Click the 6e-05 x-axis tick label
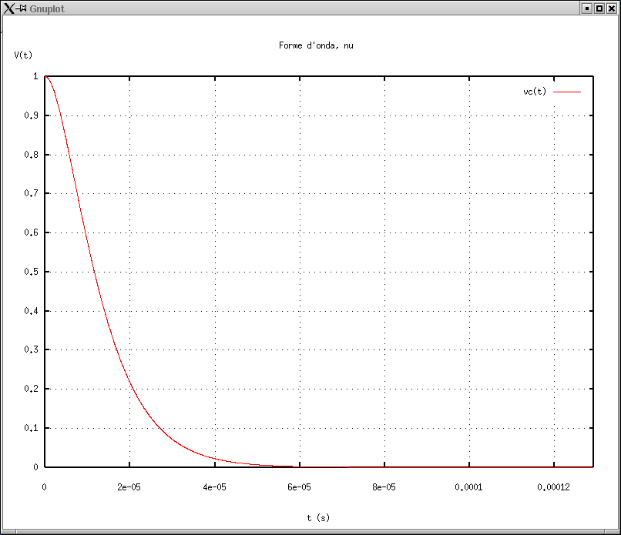621x535 pixels. coord(299,487)
